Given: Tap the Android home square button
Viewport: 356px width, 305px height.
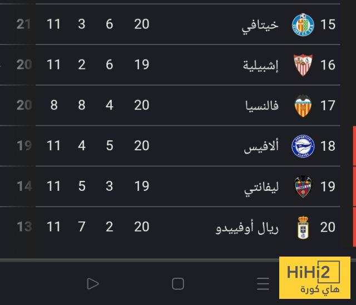Looking at the screenshot, I should 178,284.
